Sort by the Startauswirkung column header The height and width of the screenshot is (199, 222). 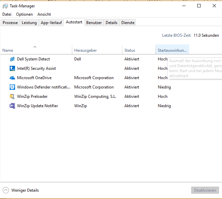tap(173, 49)
